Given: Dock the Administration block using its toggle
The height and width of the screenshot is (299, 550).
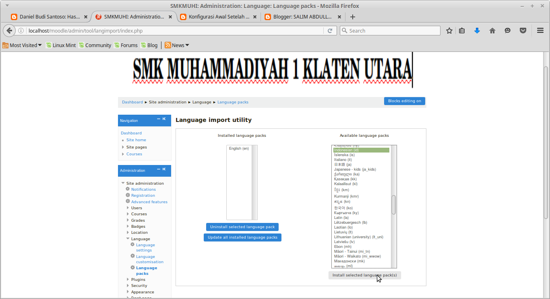Looking at the screenshot, I should click(x=163, y=169).
